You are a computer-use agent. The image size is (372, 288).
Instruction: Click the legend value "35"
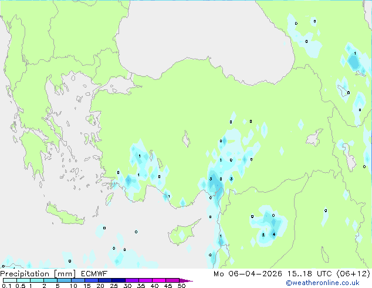click(141, 286)
